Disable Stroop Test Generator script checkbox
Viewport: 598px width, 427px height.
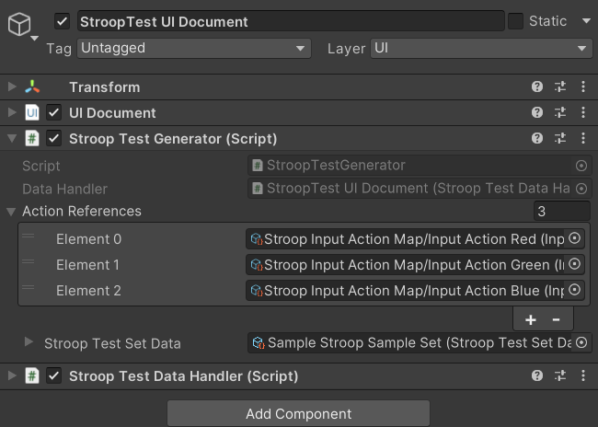53,138
